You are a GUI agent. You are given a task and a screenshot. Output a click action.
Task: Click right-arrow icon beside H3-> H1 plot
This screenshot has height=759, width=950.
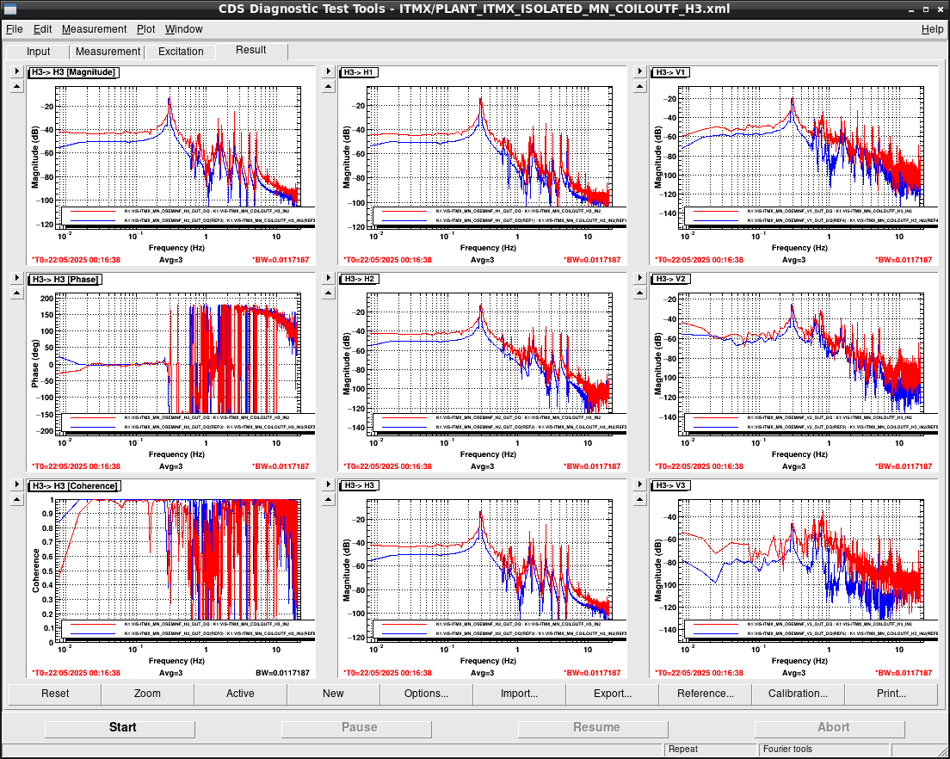click(329, 71)
